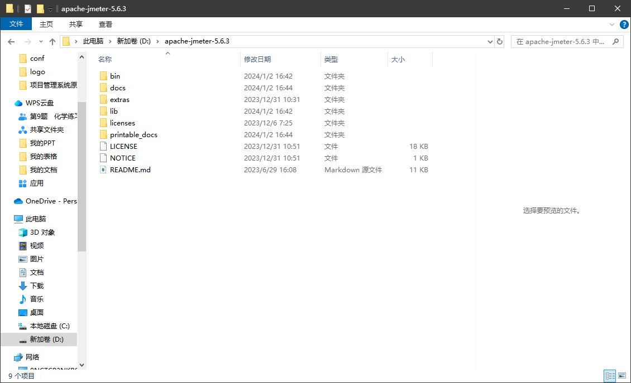This screenshot has height=383, width=631.
Task: Click the sidebar scroll up arrow
Action: 82,57
